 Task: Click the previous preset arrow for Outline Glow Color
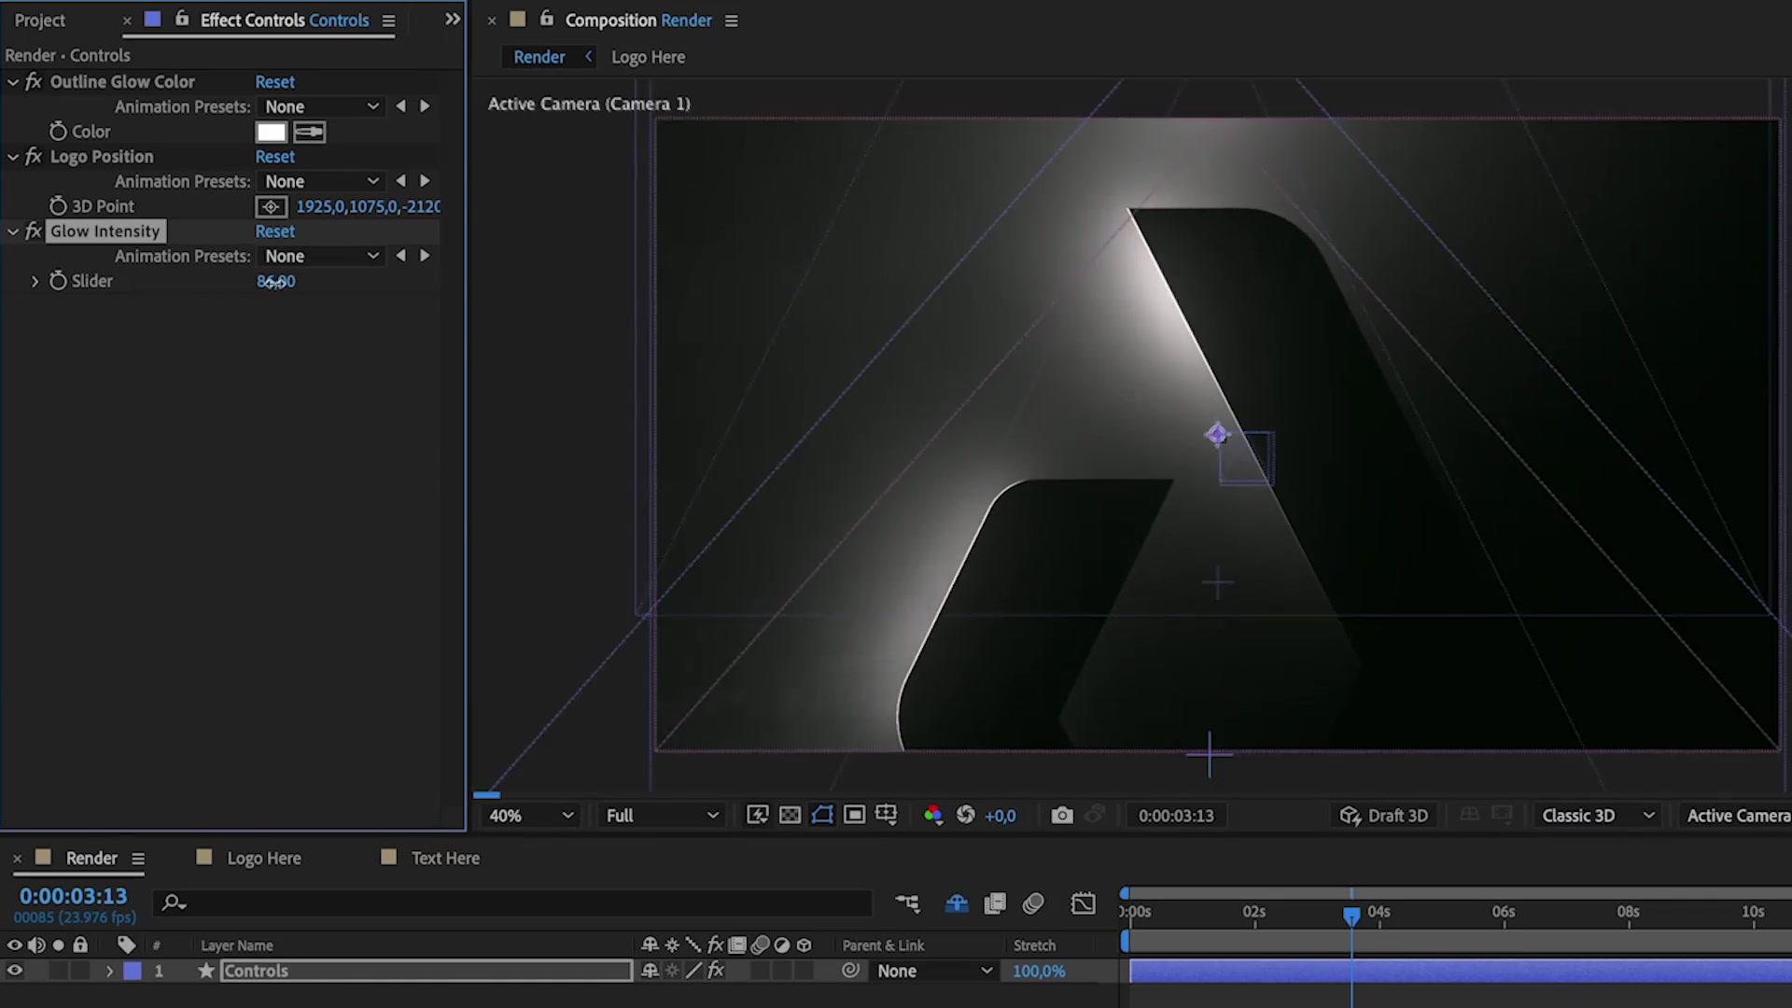click(400, 106)
